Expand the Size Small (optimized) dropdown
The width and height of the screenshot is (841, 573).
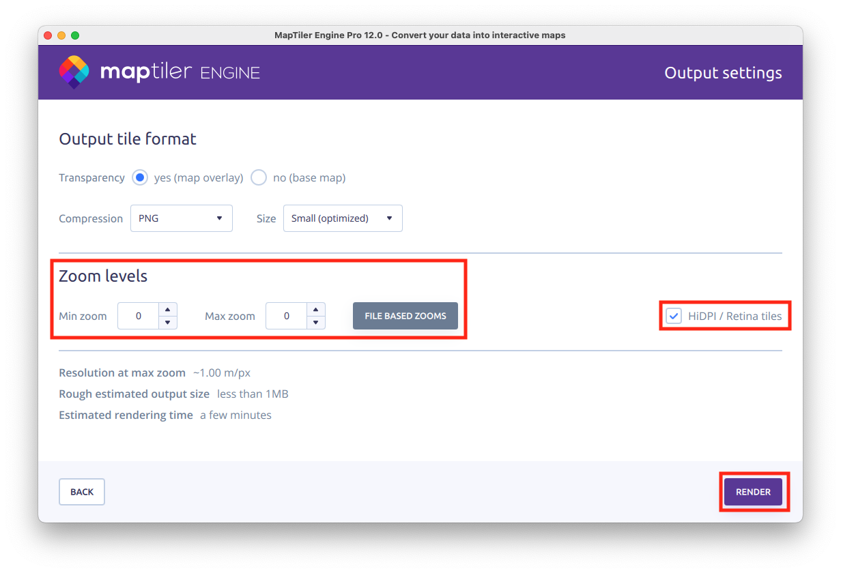[x=342, y=218]
